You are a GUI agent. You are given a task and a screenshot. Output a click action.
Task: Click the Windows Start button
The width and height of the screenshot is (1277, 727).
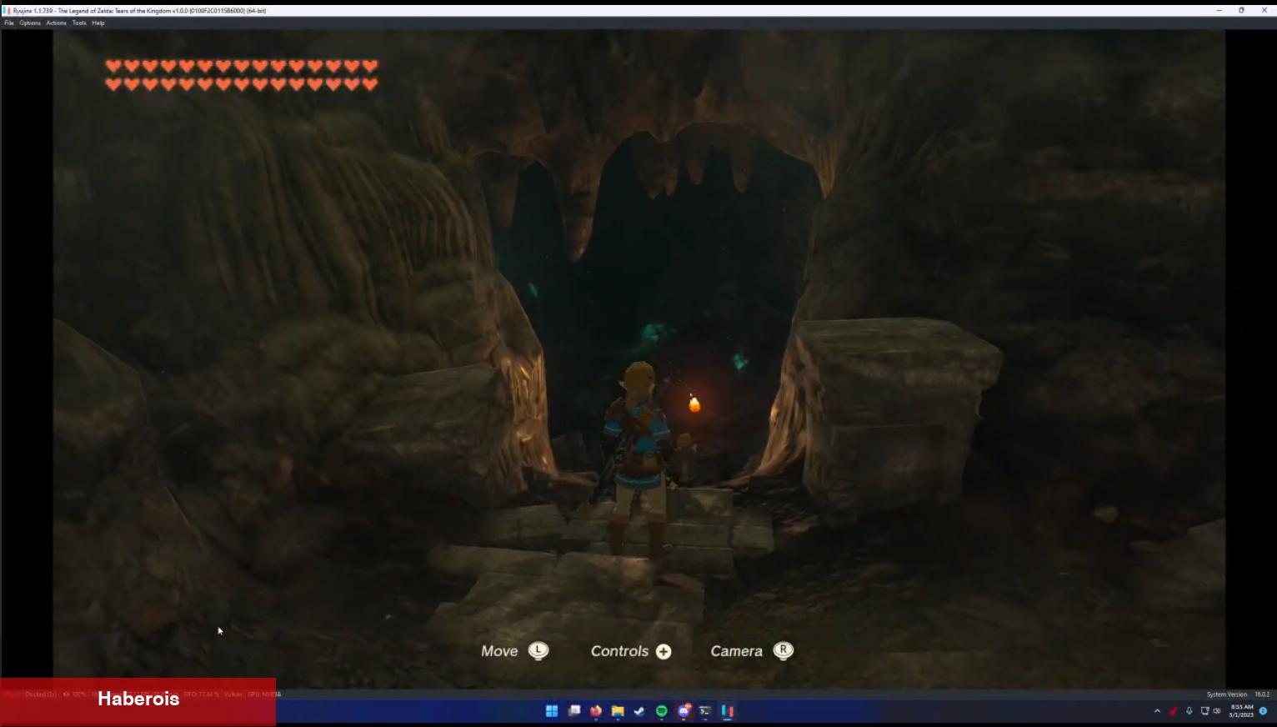pos(552,711)
